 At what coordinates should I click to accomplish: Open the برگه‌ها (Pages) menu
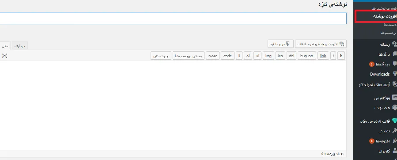click(x=384, y=54)
